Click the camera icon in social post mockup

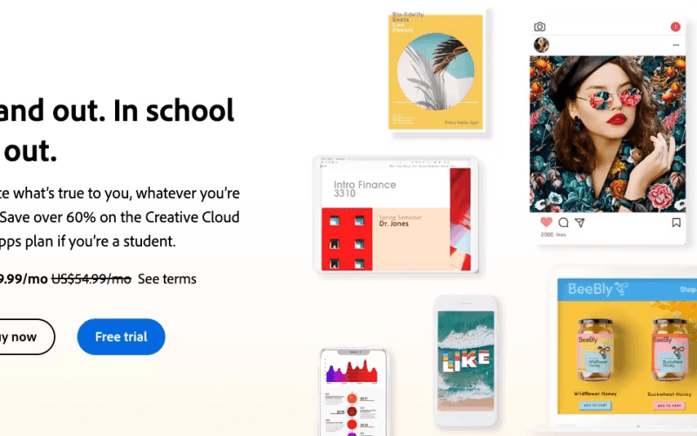coord(539,27)
